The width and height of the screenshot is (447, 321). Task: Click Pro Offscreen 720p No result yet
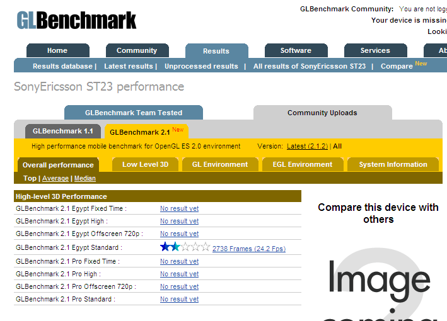[179, 286]
